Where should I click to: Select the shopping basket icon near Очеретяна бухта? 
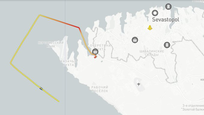coord(95,52)
